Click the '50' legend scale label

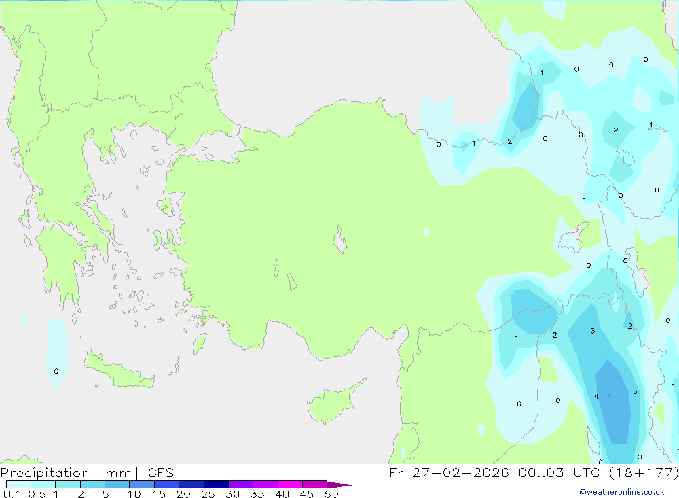point(332,494)
